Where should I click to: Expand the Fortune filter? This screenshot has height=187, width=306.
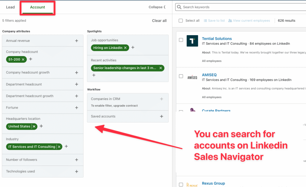click(x=76, y=108)
